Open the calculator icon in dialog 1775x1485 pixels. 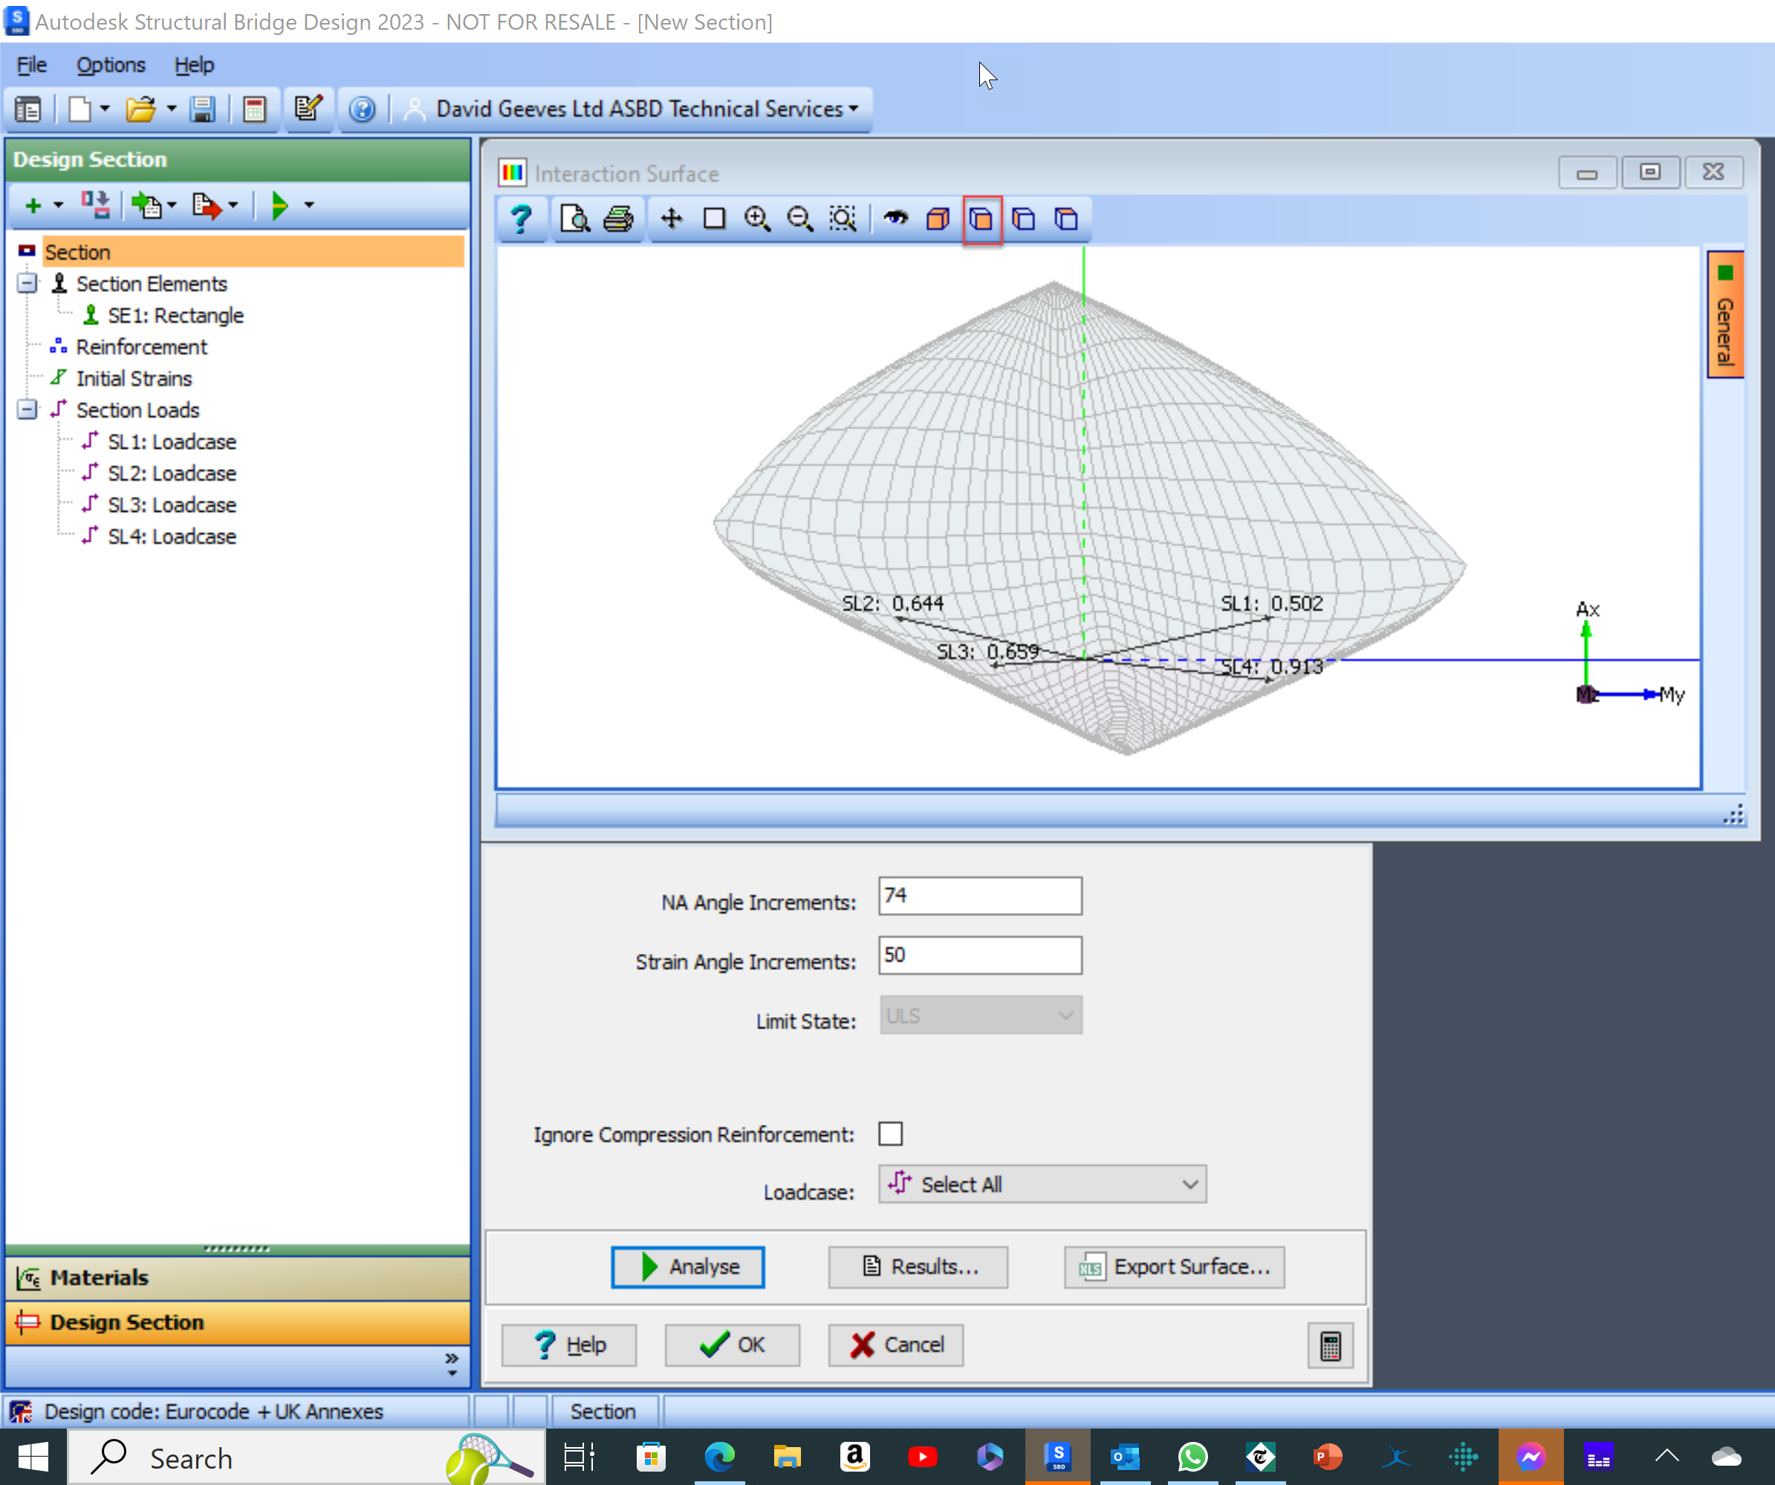(1329, 1345)
